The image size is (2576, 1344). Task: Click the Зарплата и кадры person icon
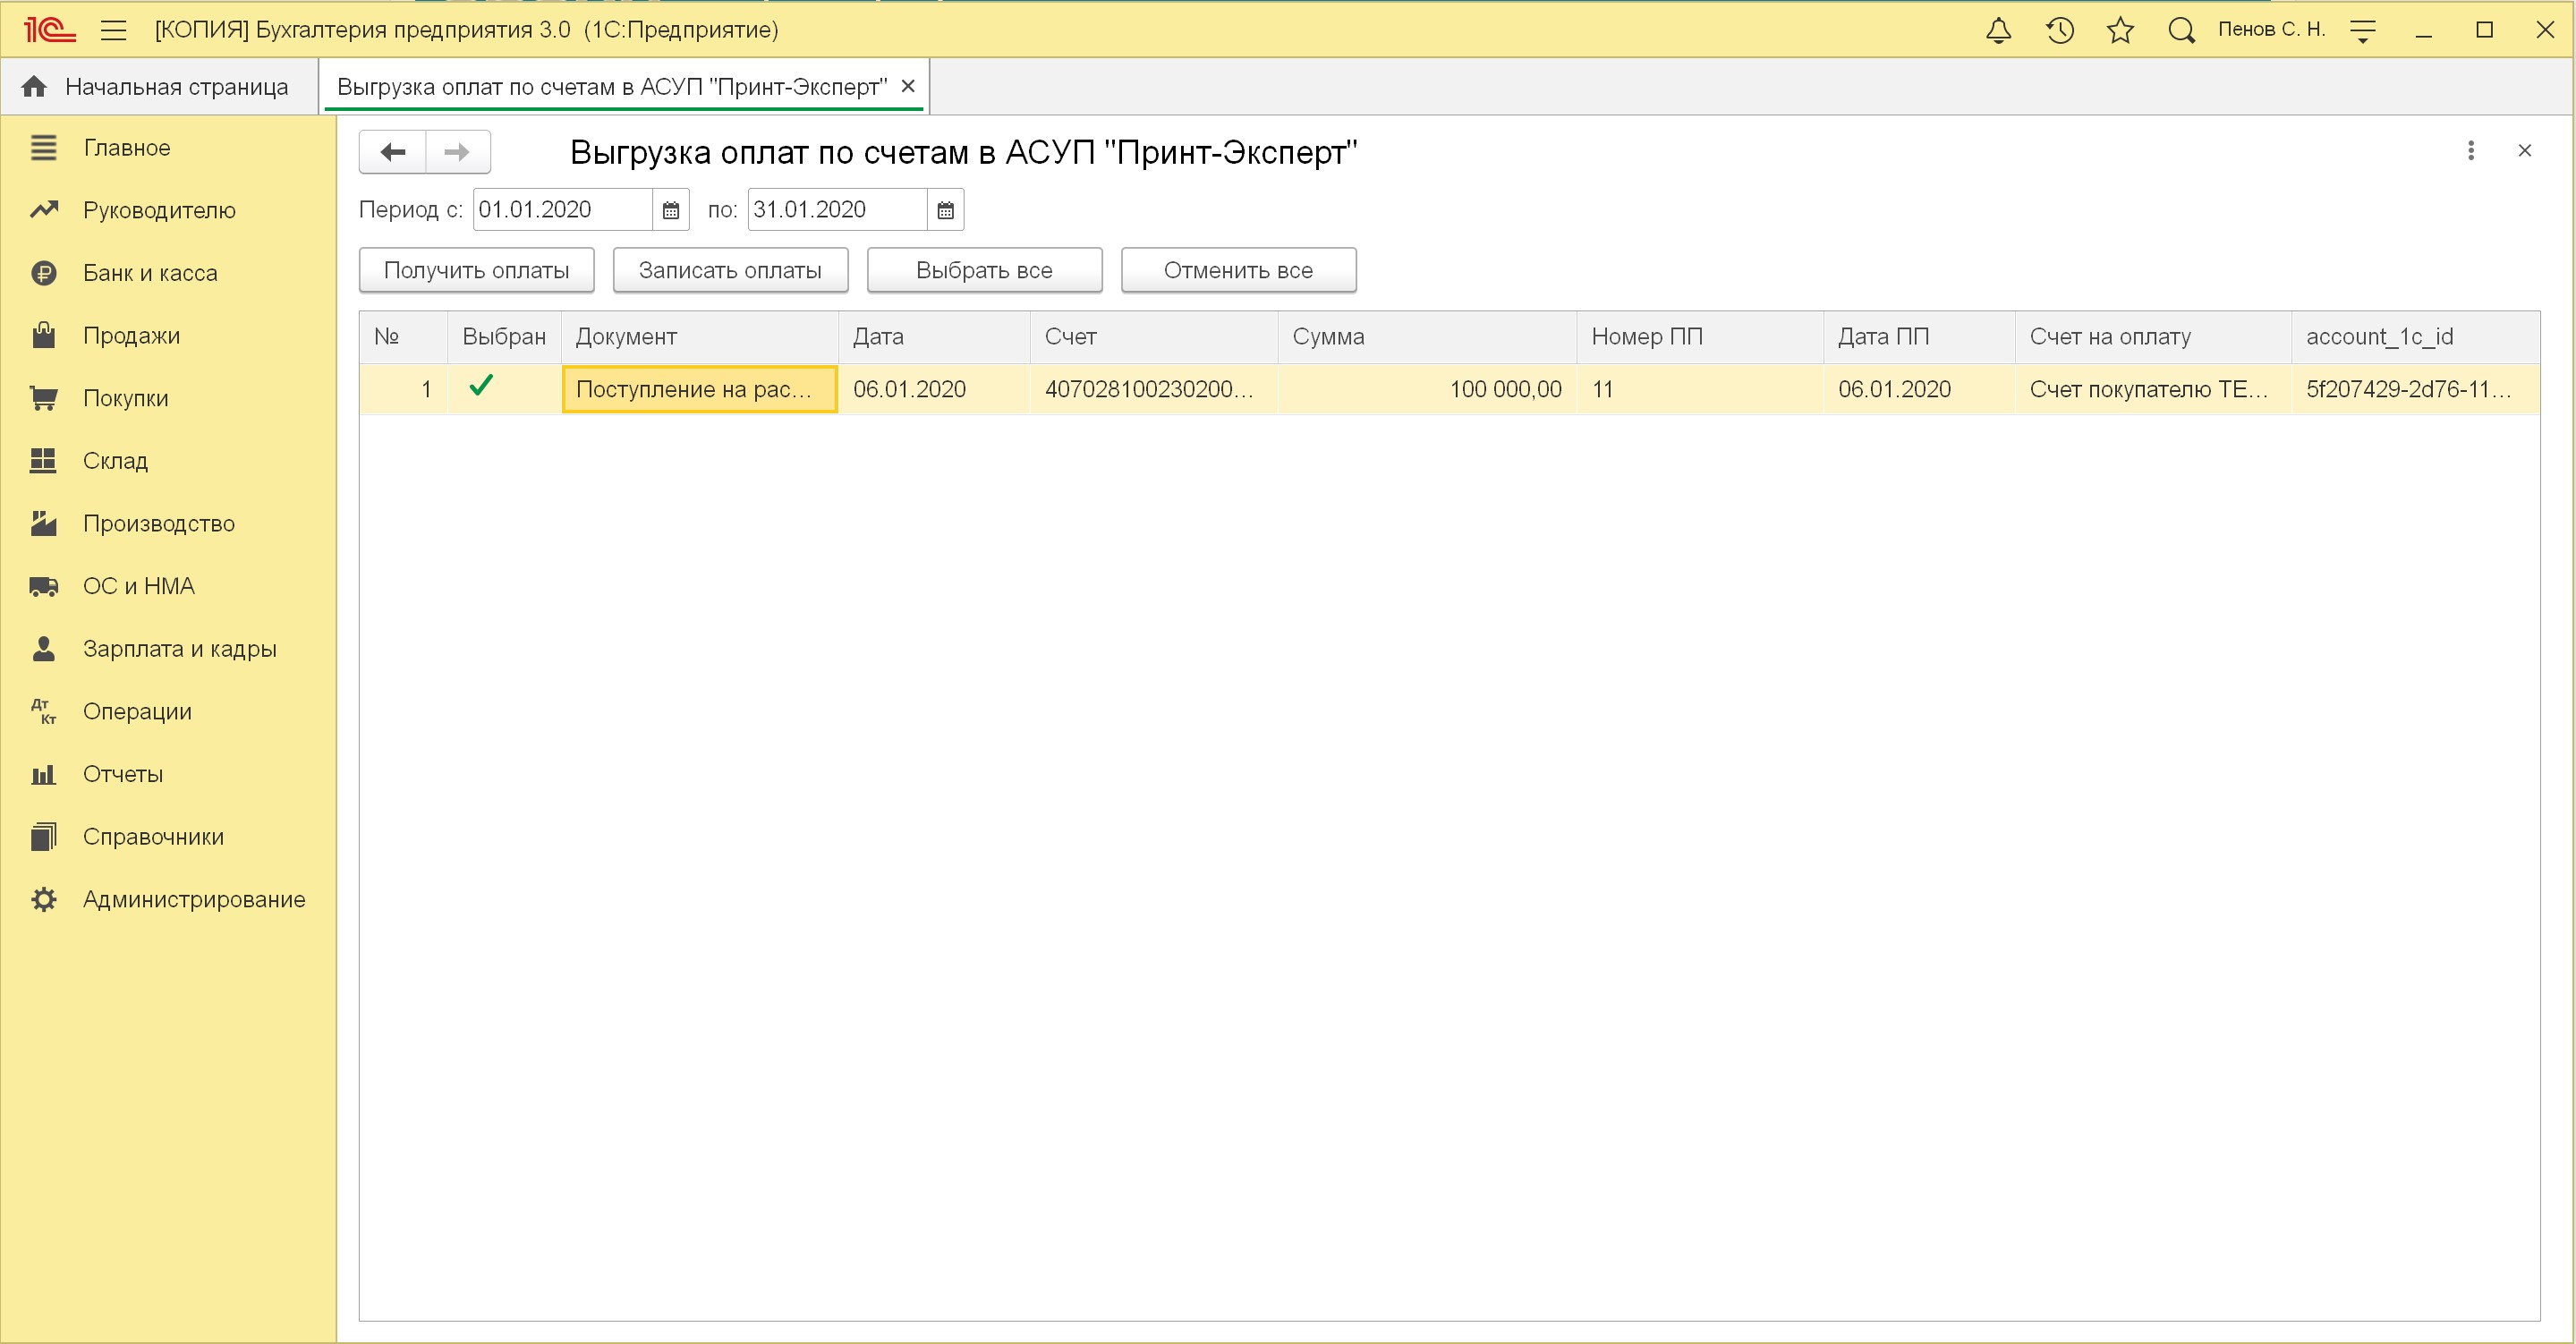pyautogui.click(x=44, y=649)
